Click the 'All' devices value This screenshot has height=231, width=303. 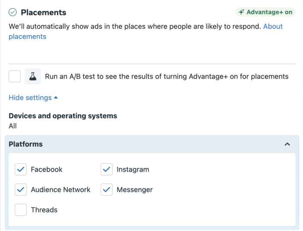coord(13,126)
